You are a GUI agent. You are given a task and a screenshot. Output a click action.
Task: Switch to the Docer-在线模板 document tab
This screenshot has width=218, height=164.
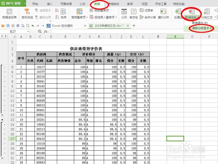[62, 26]
